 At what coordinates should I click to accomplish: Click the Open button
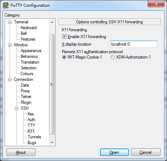click(114, 152)
